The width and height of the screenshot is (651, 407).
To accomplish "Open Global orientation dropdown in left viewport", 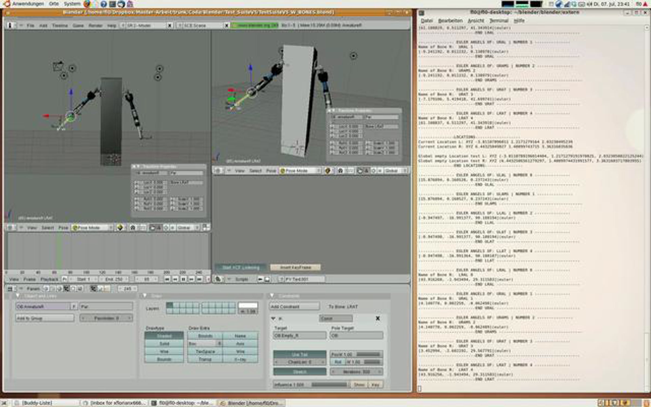I will click(188, 228).
